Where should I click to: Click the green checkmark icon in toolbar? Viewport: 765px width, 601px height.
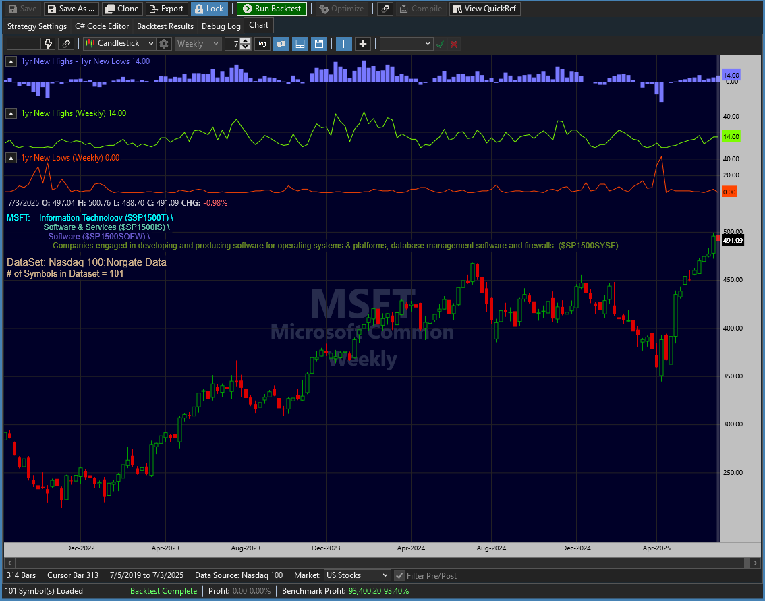441,44
